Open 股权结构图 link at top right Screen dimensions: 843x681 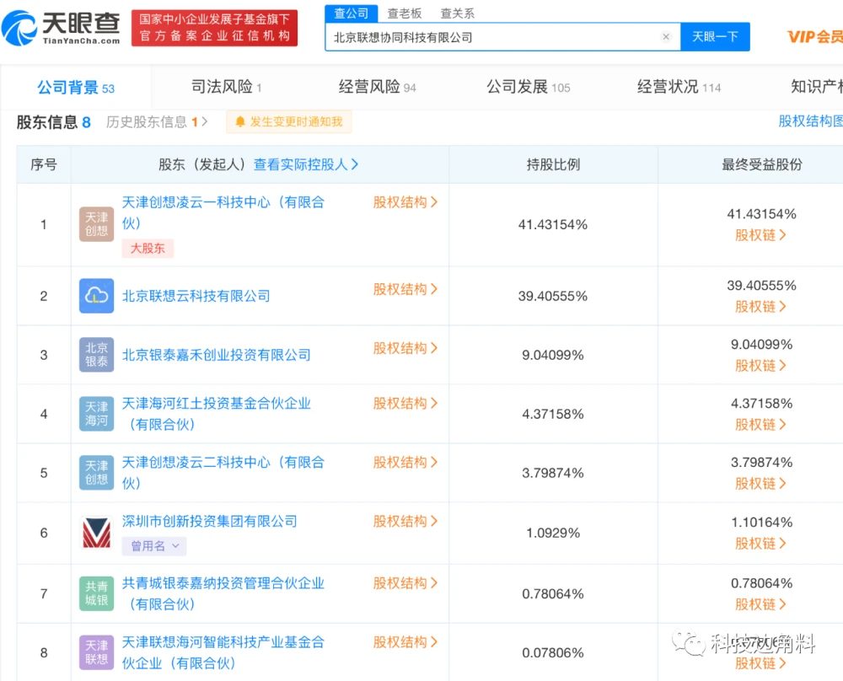(810, 121)
